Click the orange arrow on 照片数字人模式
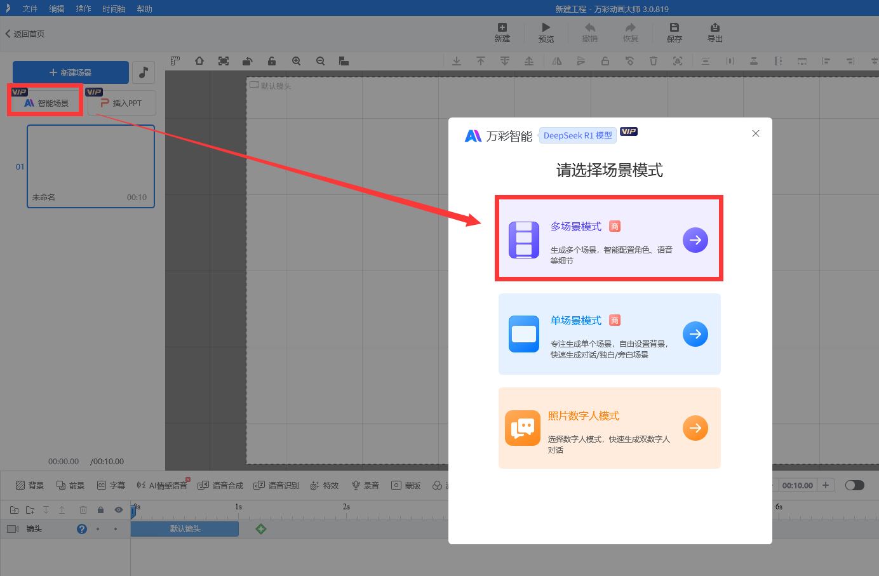Viewport: 879px width, 576px height. 695,428
